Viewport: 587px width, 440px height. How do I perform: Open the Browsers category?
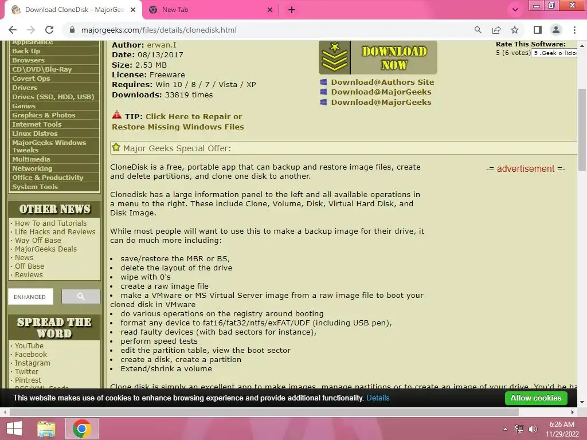[x=54, y=60]
